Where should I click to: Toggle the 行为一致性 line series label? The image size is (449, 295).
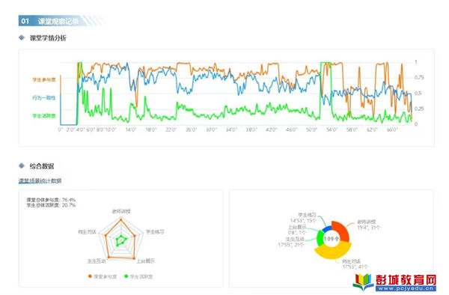coord(44,98)
